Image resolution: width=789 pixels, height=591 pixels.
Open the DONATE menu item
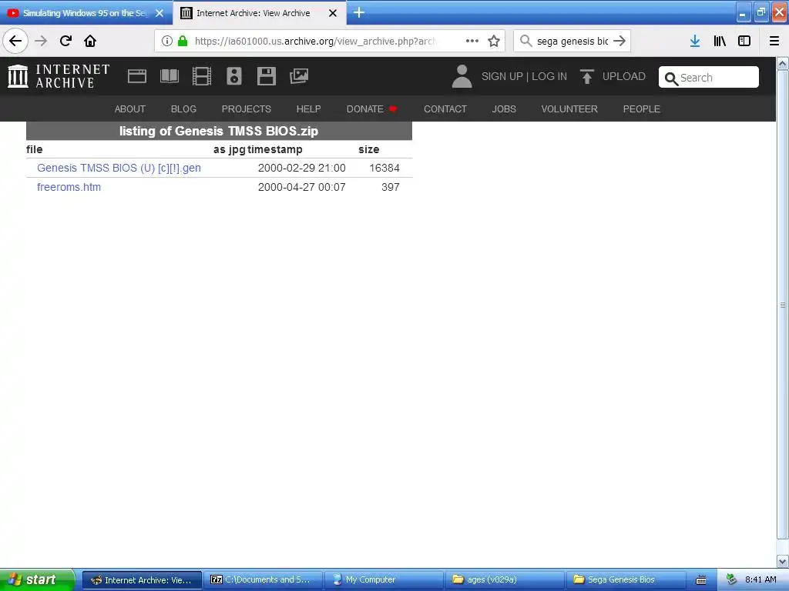[x=371, y=109]
